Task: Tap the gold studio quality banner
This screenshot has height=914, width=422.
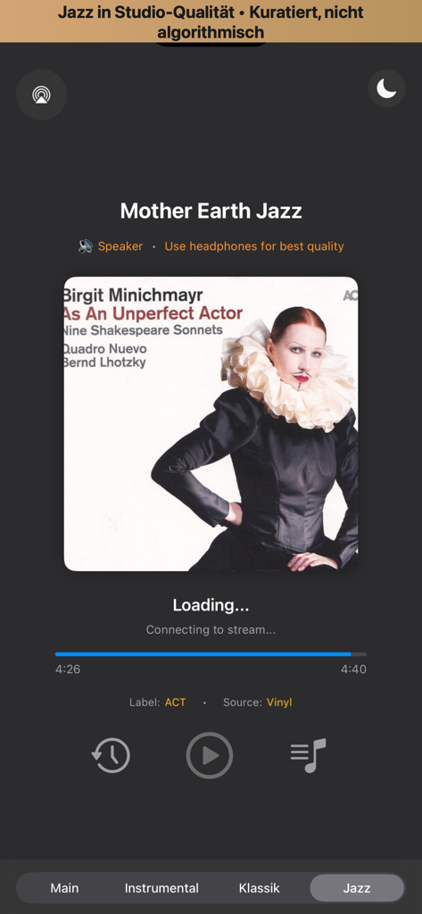Action: (x=211, y=21)
